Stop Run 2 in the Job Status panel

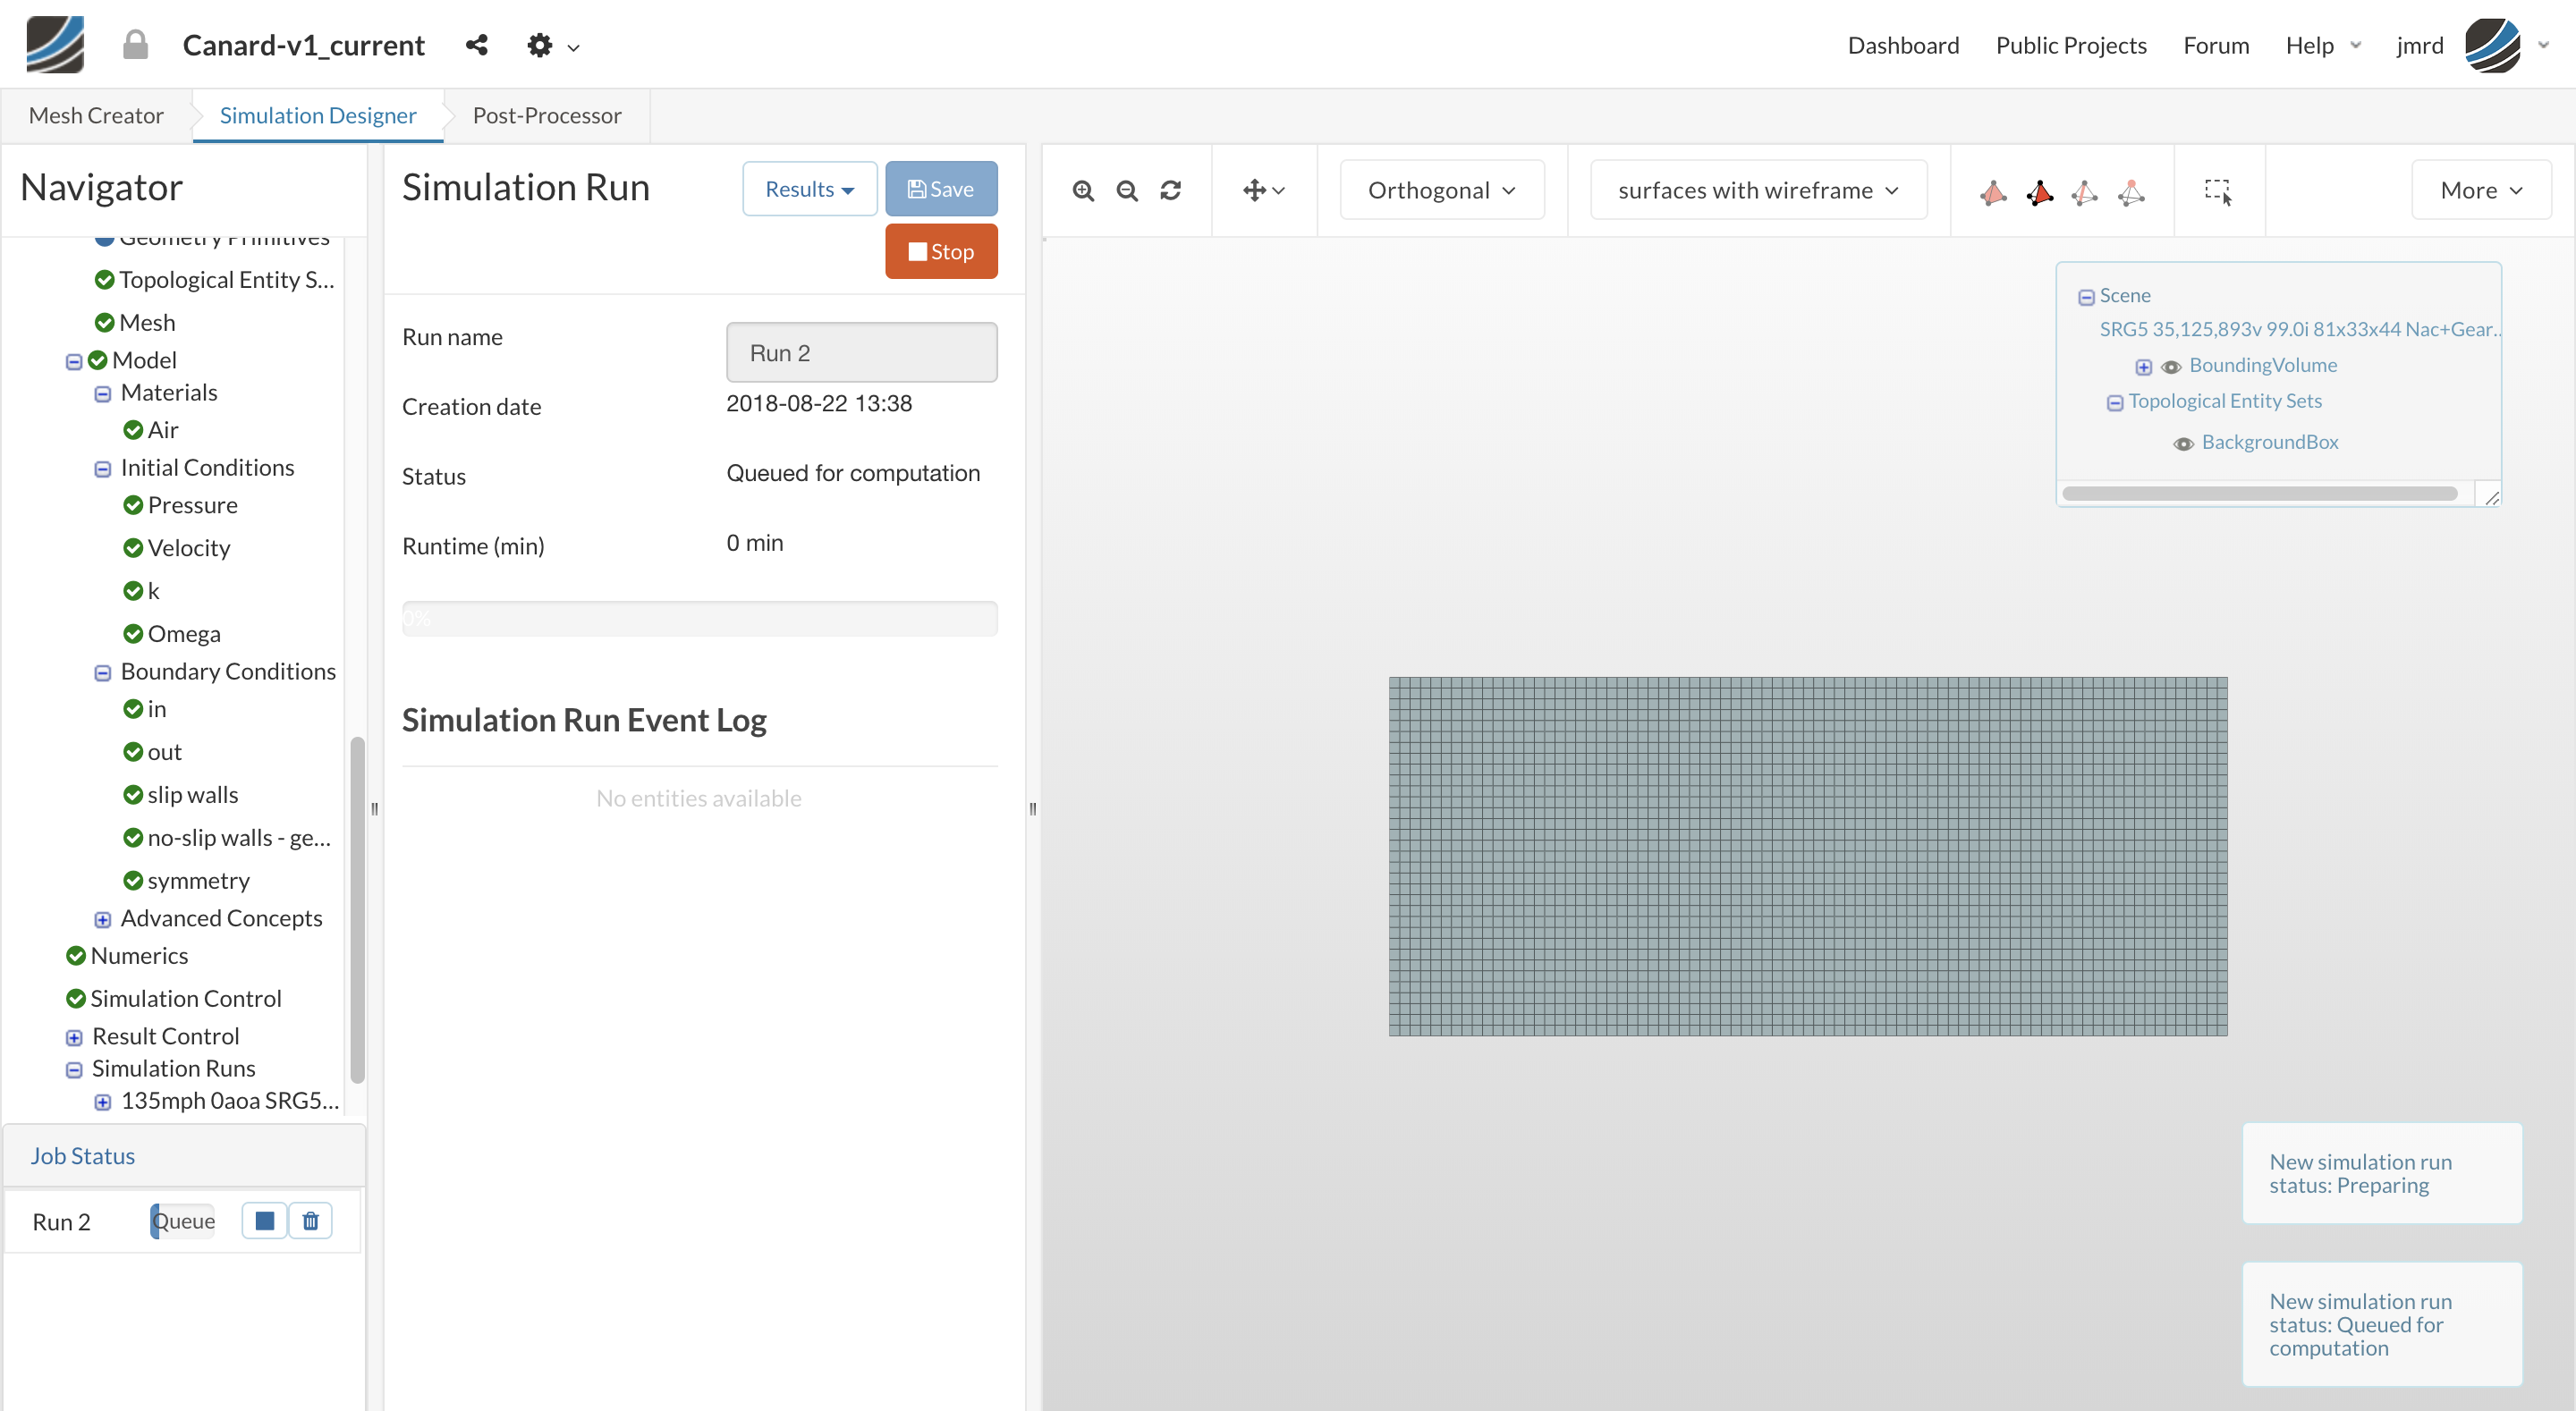tap(265, 1221)
